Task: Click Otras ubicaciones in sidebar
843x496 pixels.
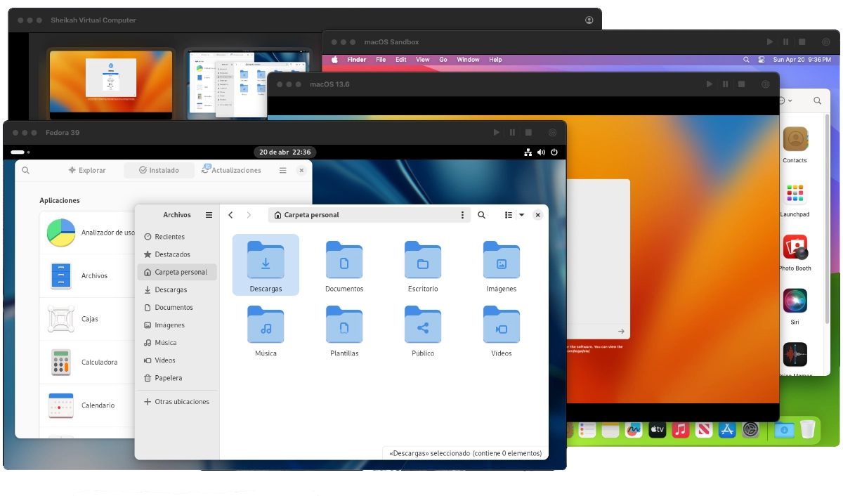Action: (x=181, y=402)
